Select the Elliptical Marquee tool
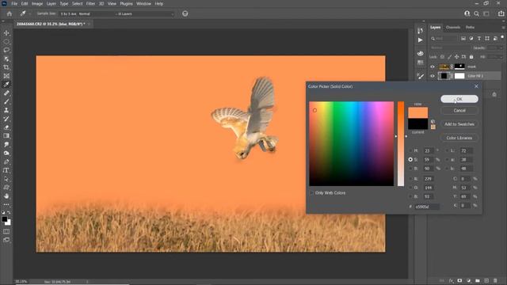The width and height of the screenshot is (507, 285). (x=6, y=42)
